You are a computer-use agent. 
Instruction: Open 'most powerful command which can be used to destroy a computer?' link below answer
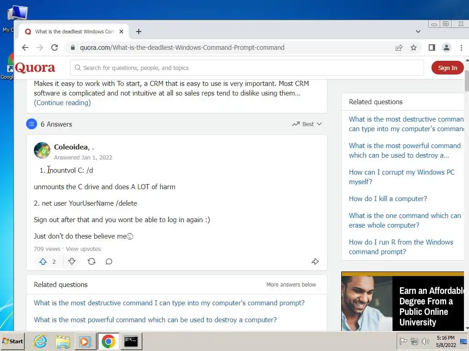click(155, 320)
